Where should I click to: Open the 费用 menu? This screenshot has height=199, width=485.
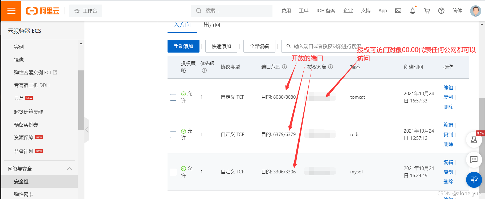click(x=286, y=11)
